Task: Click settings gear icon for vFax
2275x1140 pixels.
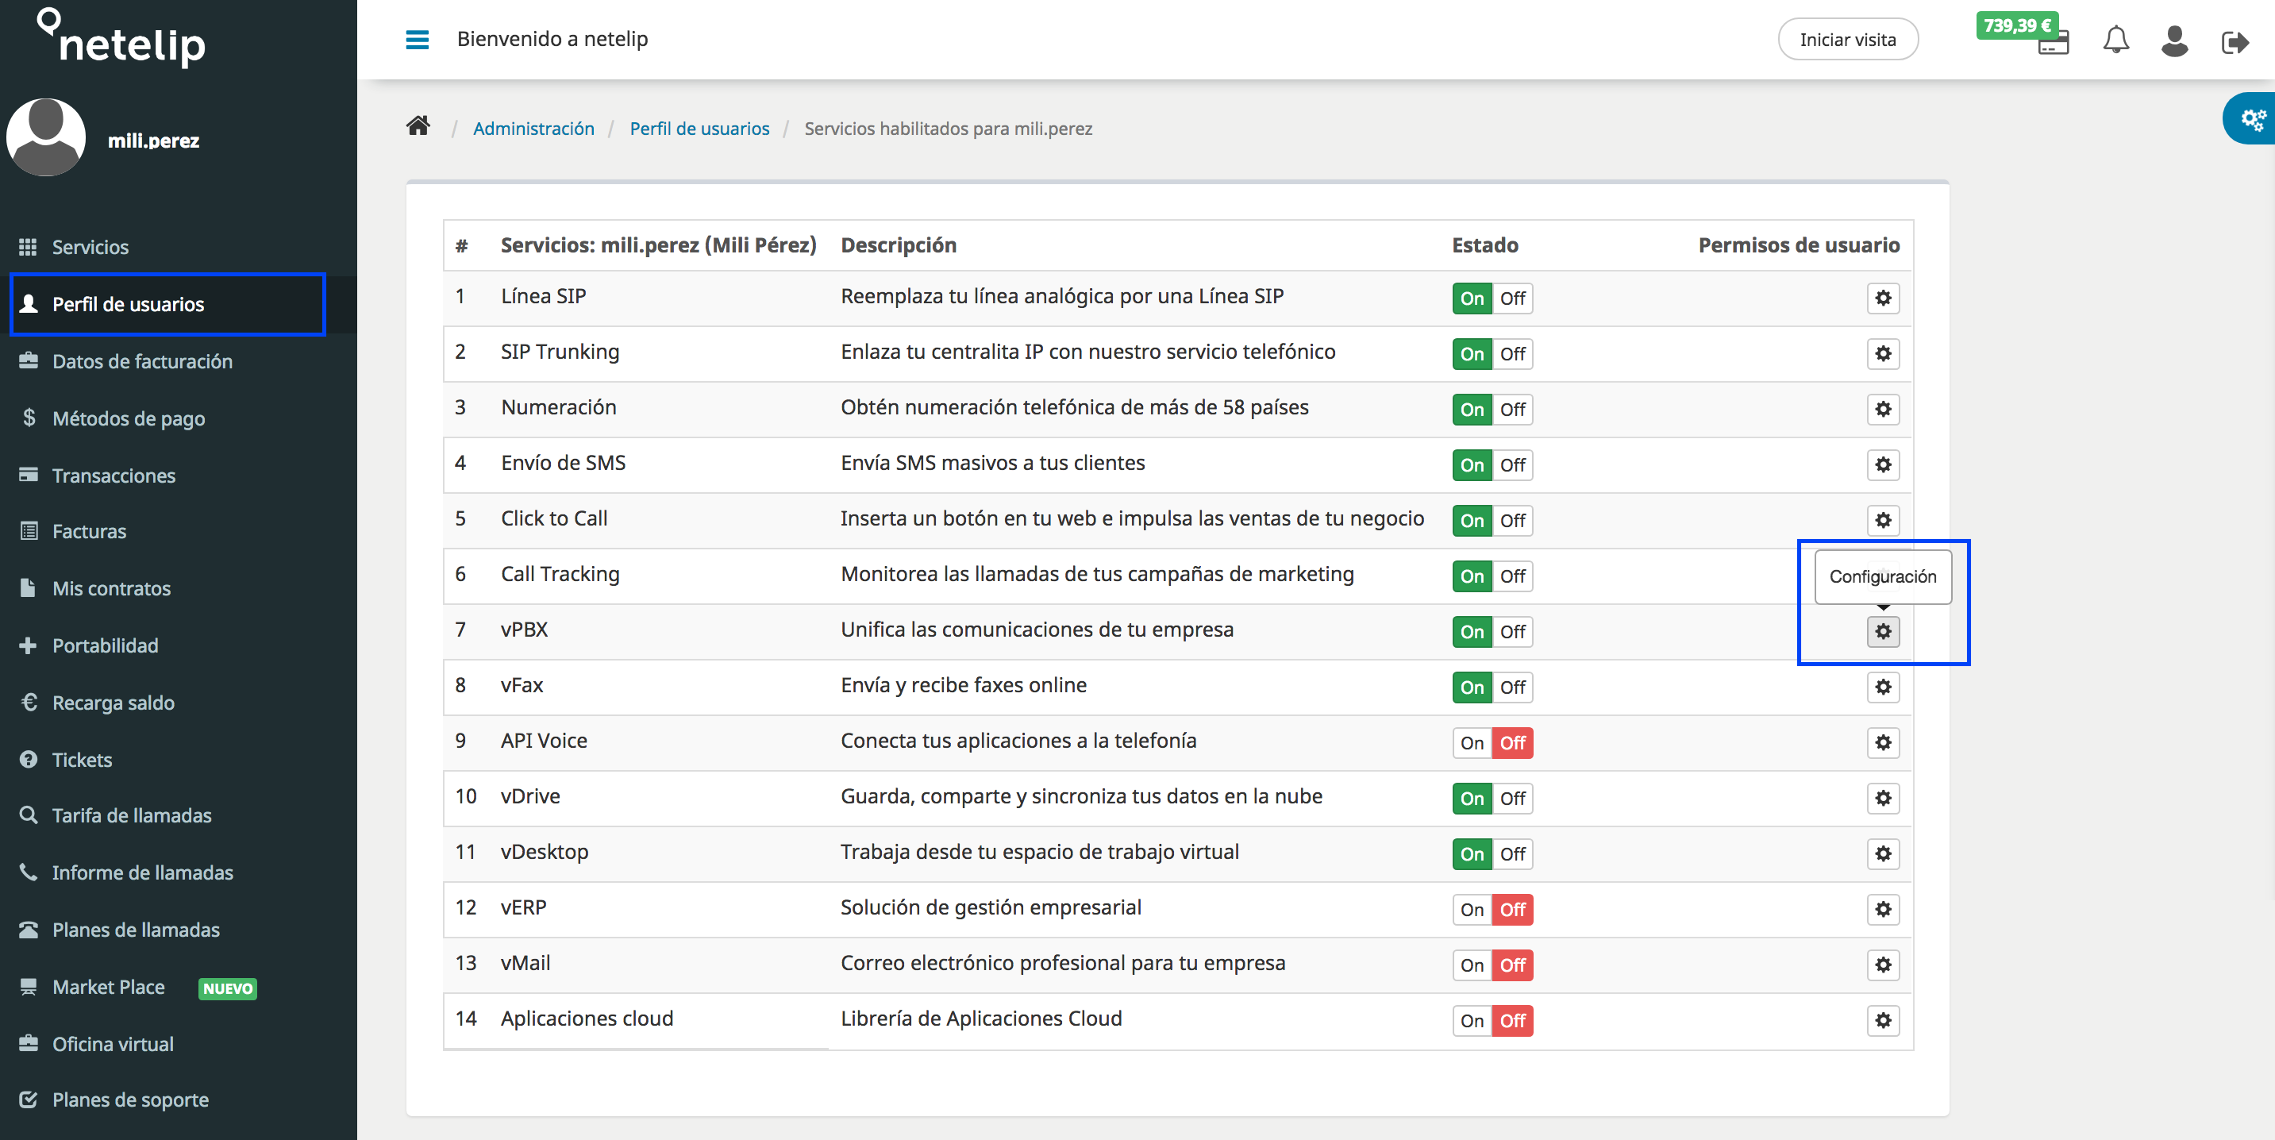Action: 1884,687
